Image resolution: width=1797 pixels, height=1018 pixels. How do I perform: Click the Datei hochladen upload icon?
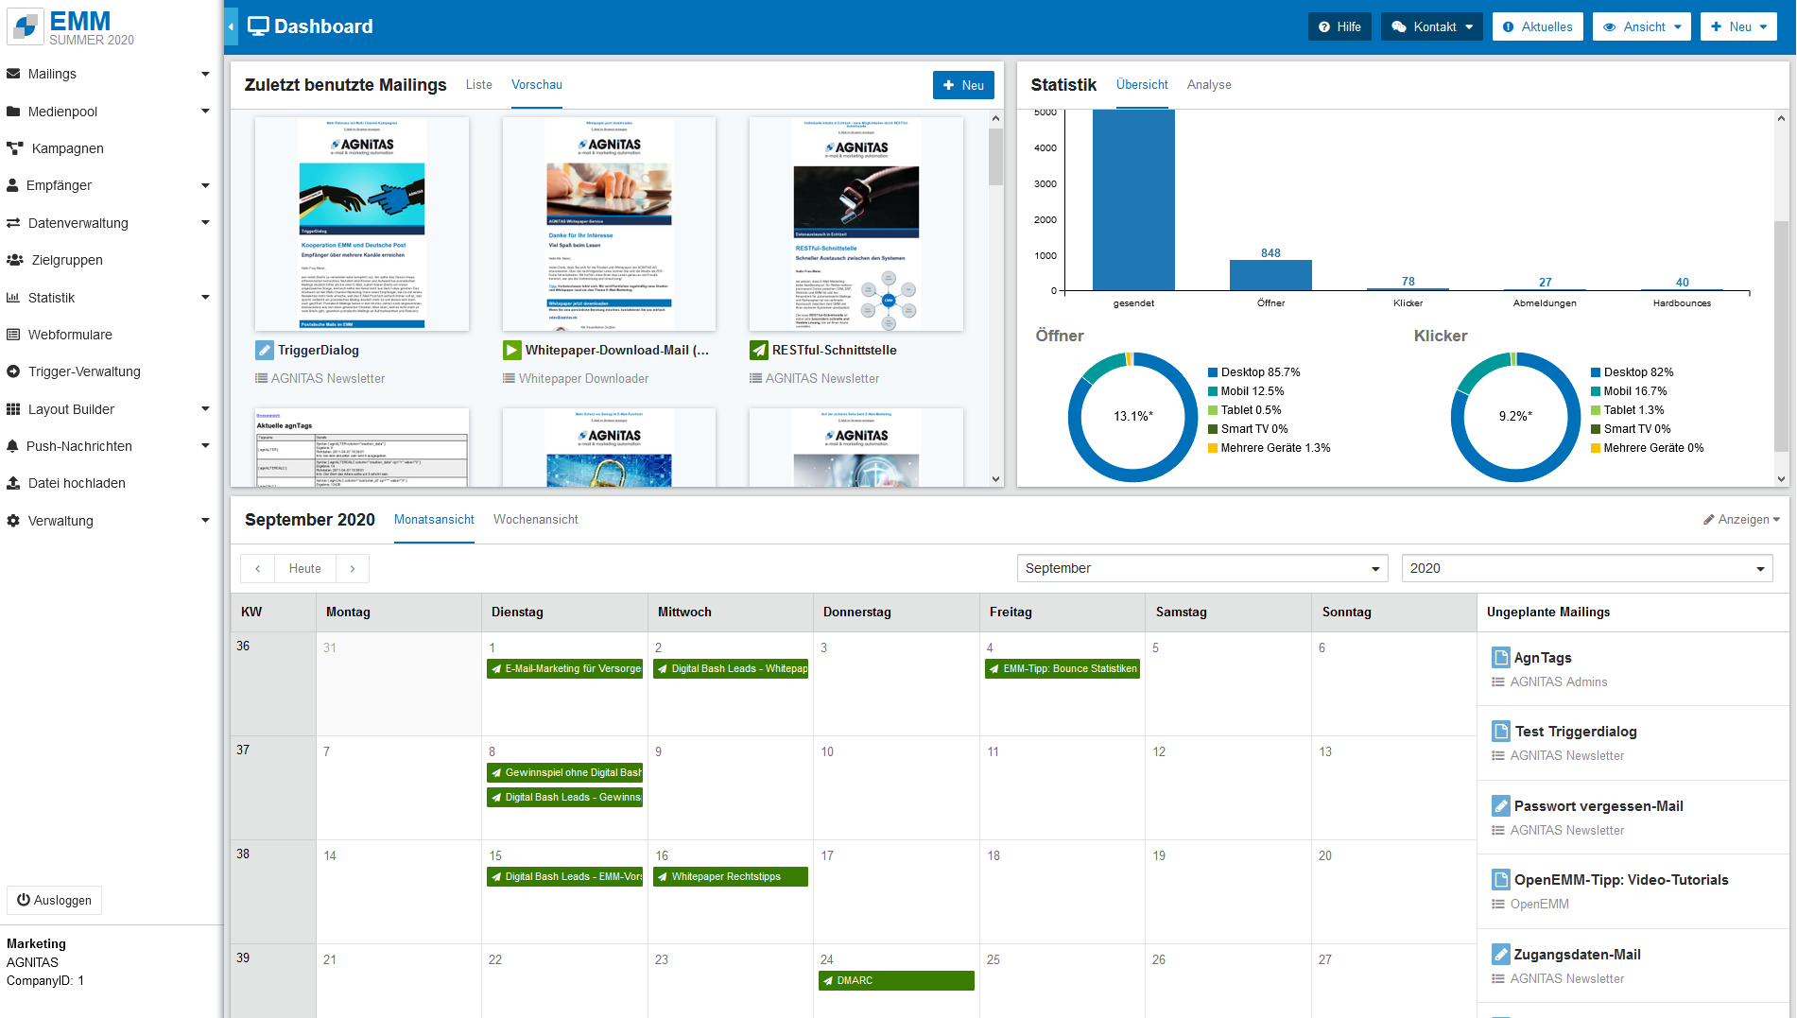point(13,483)
